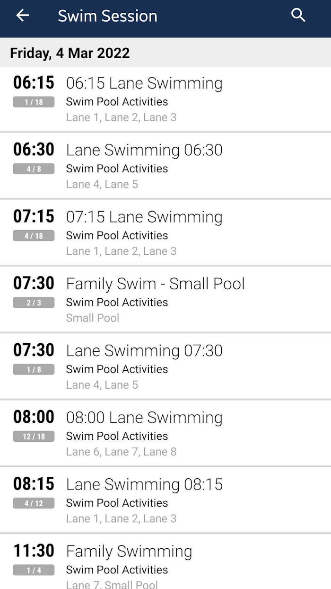This screenshot has height=589, width=331.
Task: Tap the Lane Swimming 08:15 session
Action: (x=144, y=484)
